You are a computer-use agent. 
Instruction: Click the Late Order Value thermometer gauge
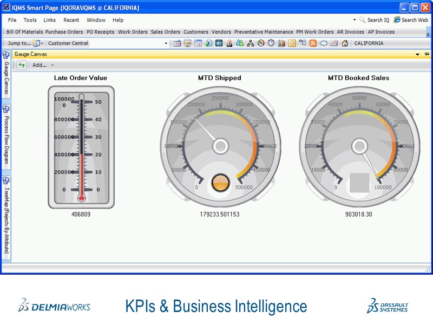point(81,146)
